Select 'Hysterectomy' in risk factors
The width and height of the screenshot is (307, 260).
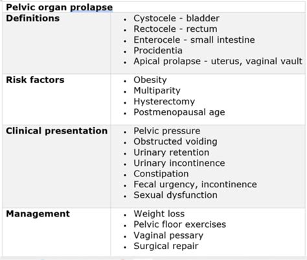[x=165, y=102]
